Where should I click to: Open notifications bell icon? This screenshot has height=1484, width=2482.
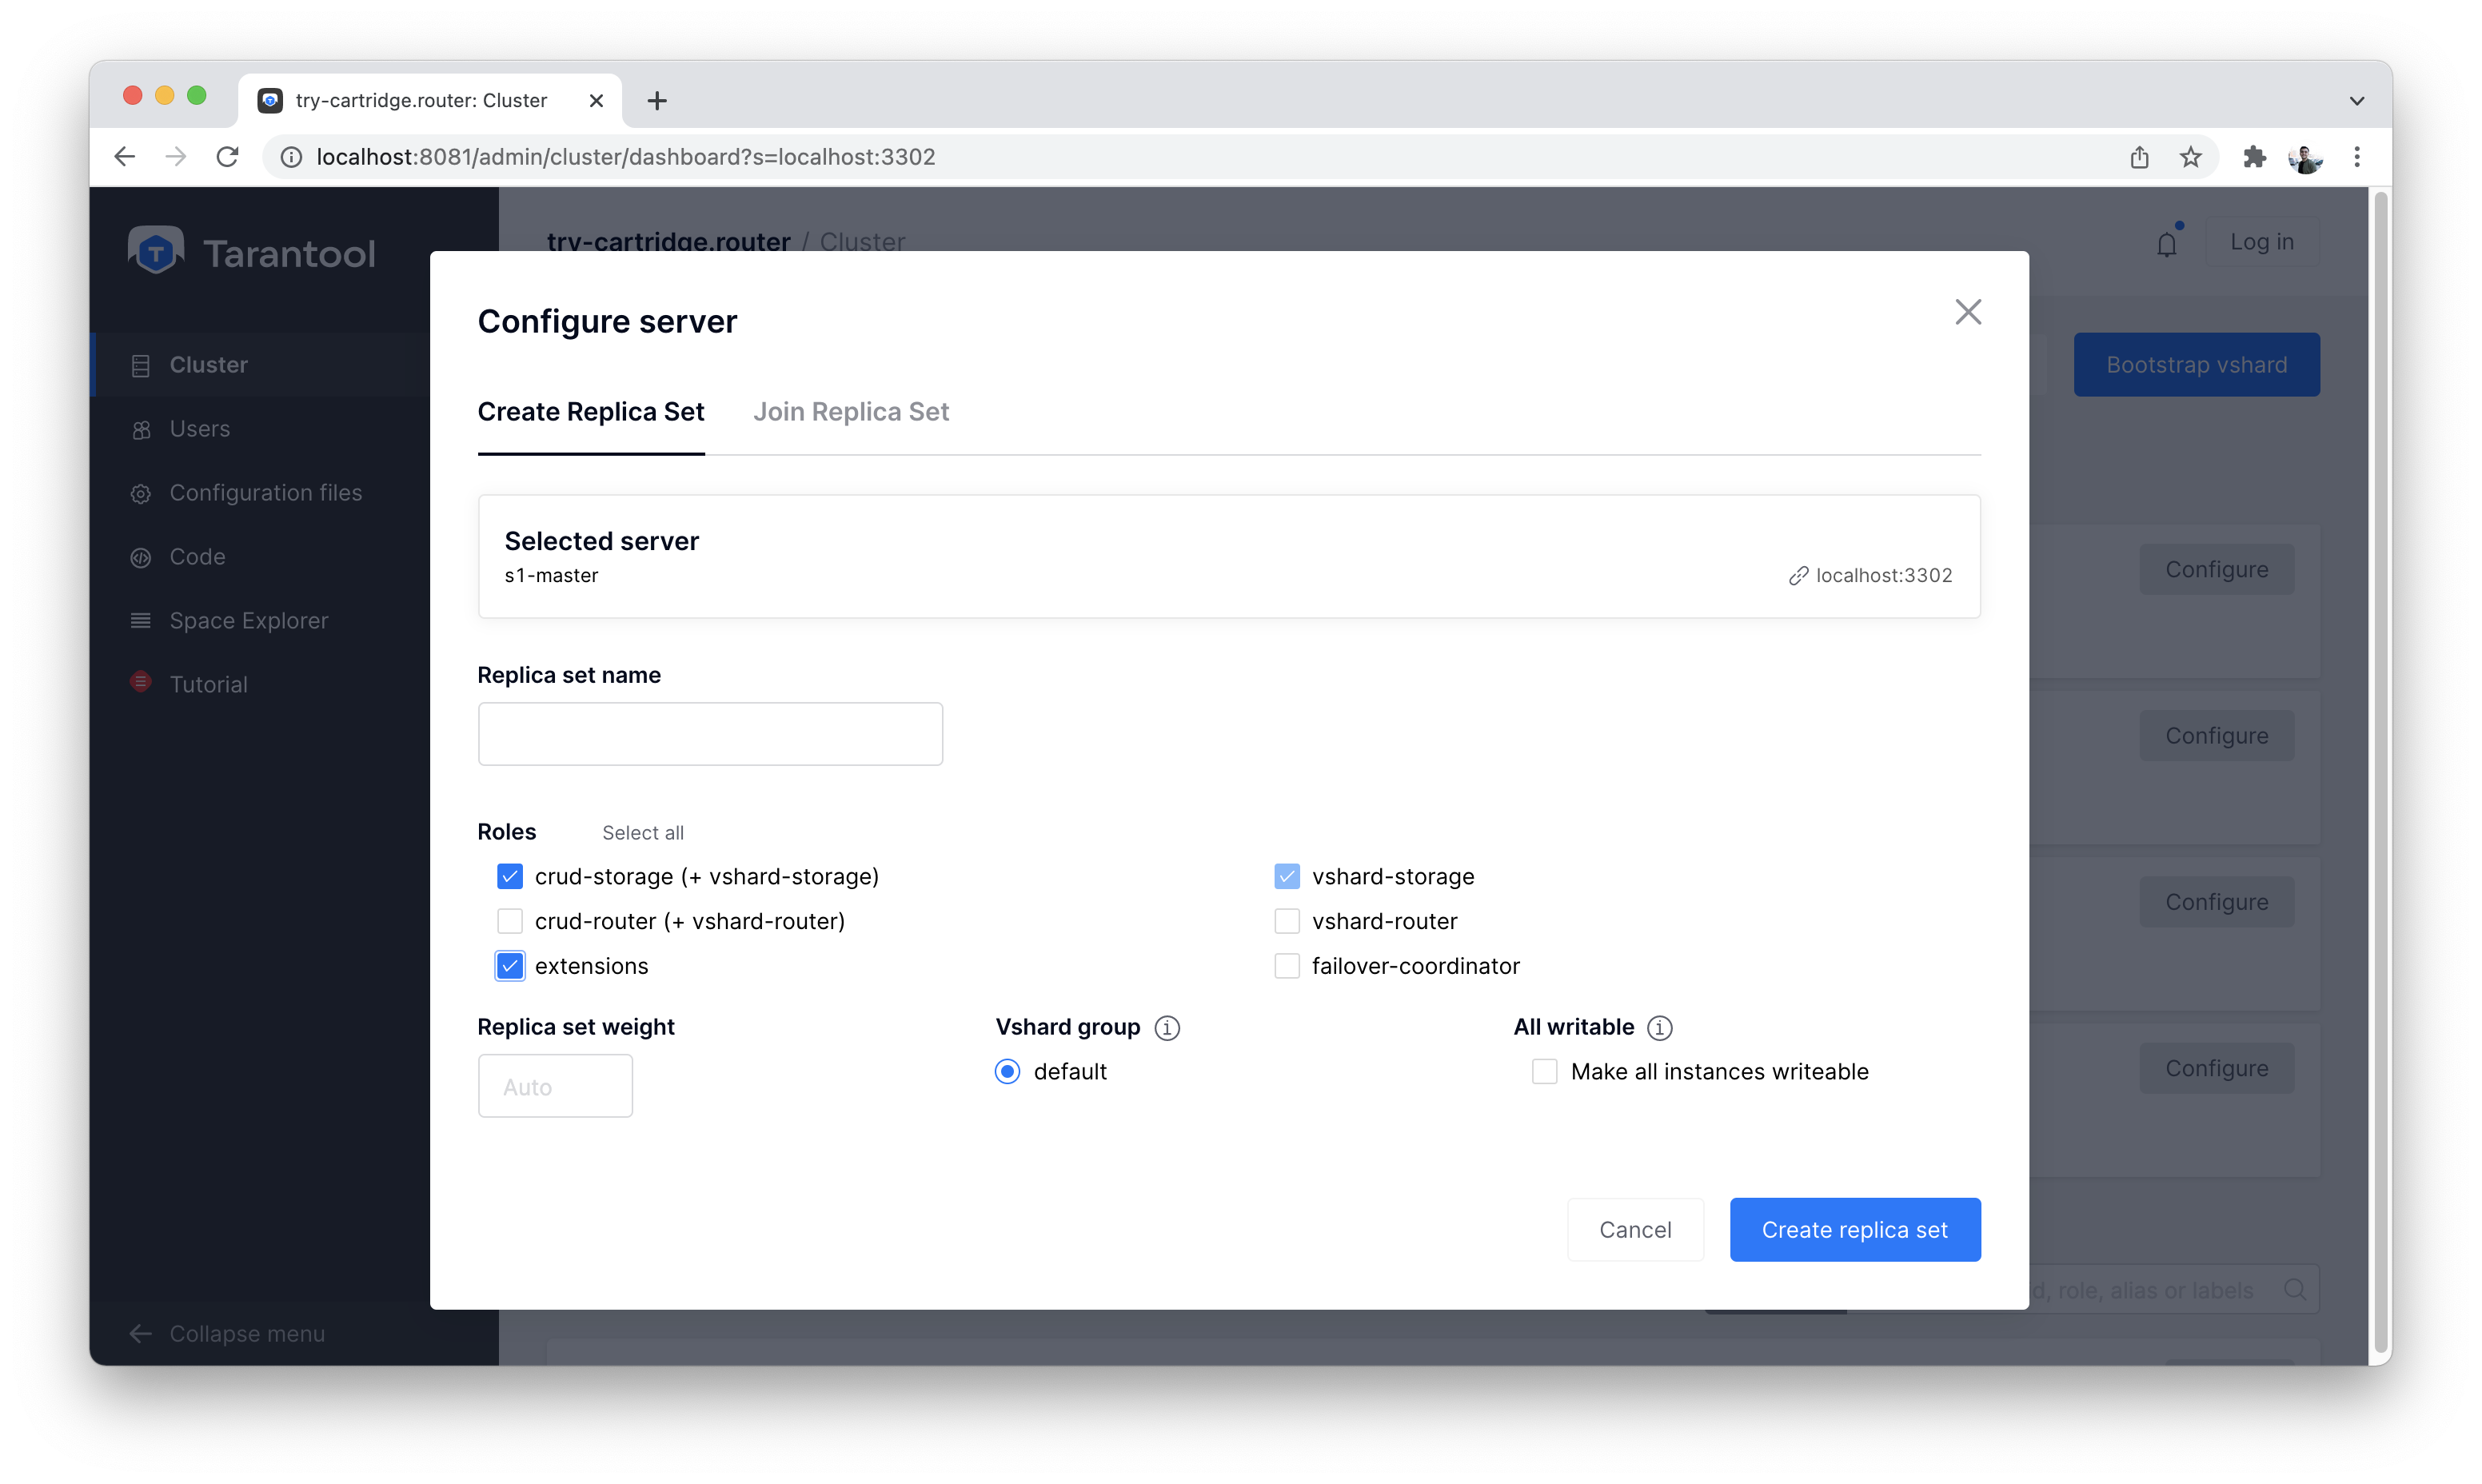pyautogui.click(x=2166, y=243)
